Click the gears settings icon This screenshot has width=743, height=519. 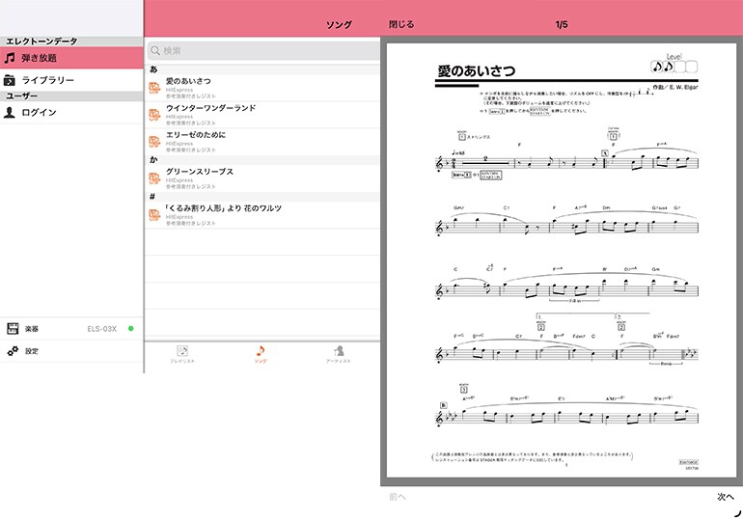pos(13,351)
